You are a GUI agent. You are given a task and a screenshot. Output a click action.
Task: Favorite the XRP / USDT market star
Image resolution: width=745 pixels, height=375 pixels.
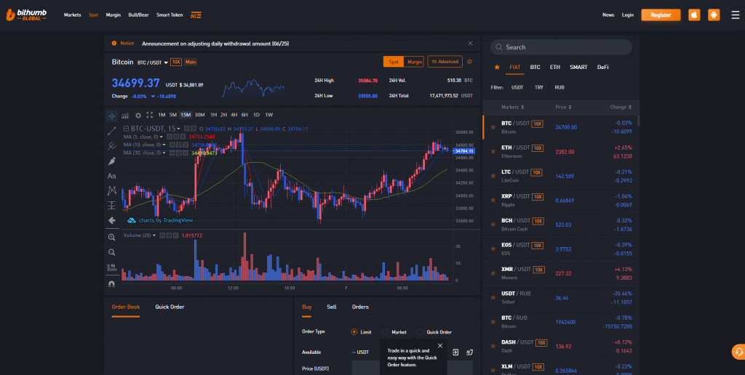pos(493,201)
